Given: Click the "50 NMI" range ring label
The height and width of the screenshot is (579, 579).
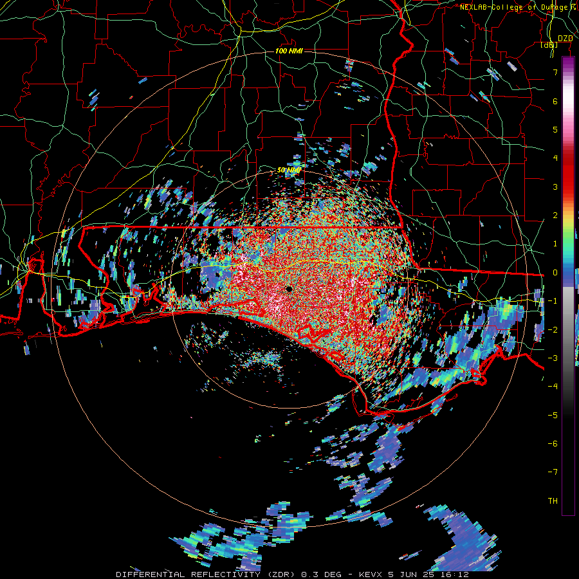Looking at the screenshot, I should point(289,170).
